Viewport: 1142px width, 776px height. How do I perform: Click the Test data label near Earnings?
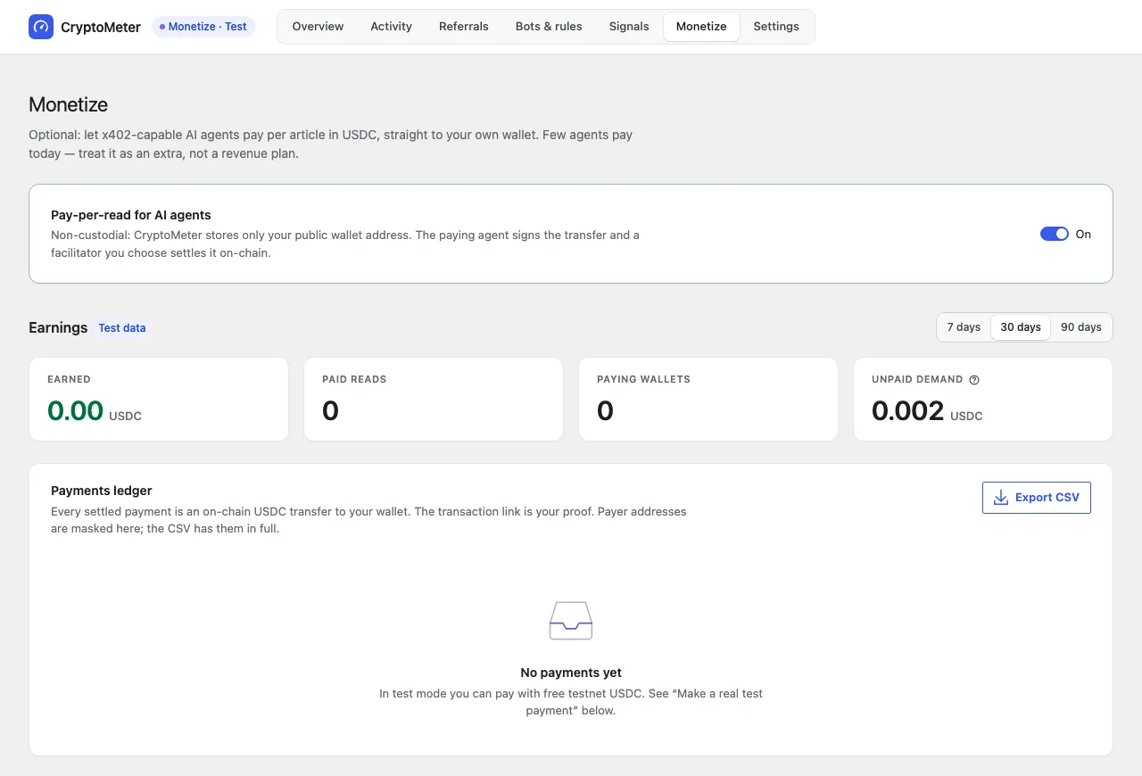(122, 328)
